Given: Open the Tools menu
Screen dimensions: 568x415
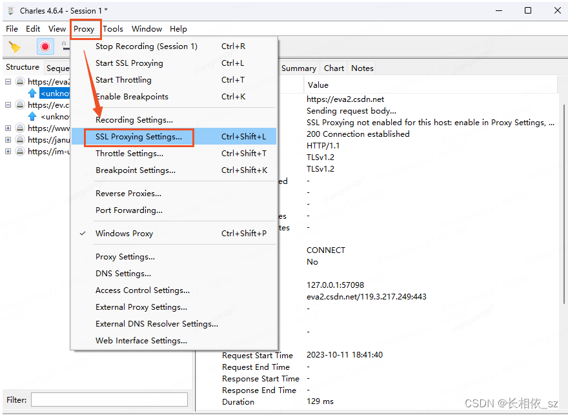Looking at the screenshot, I should [114, 28].
